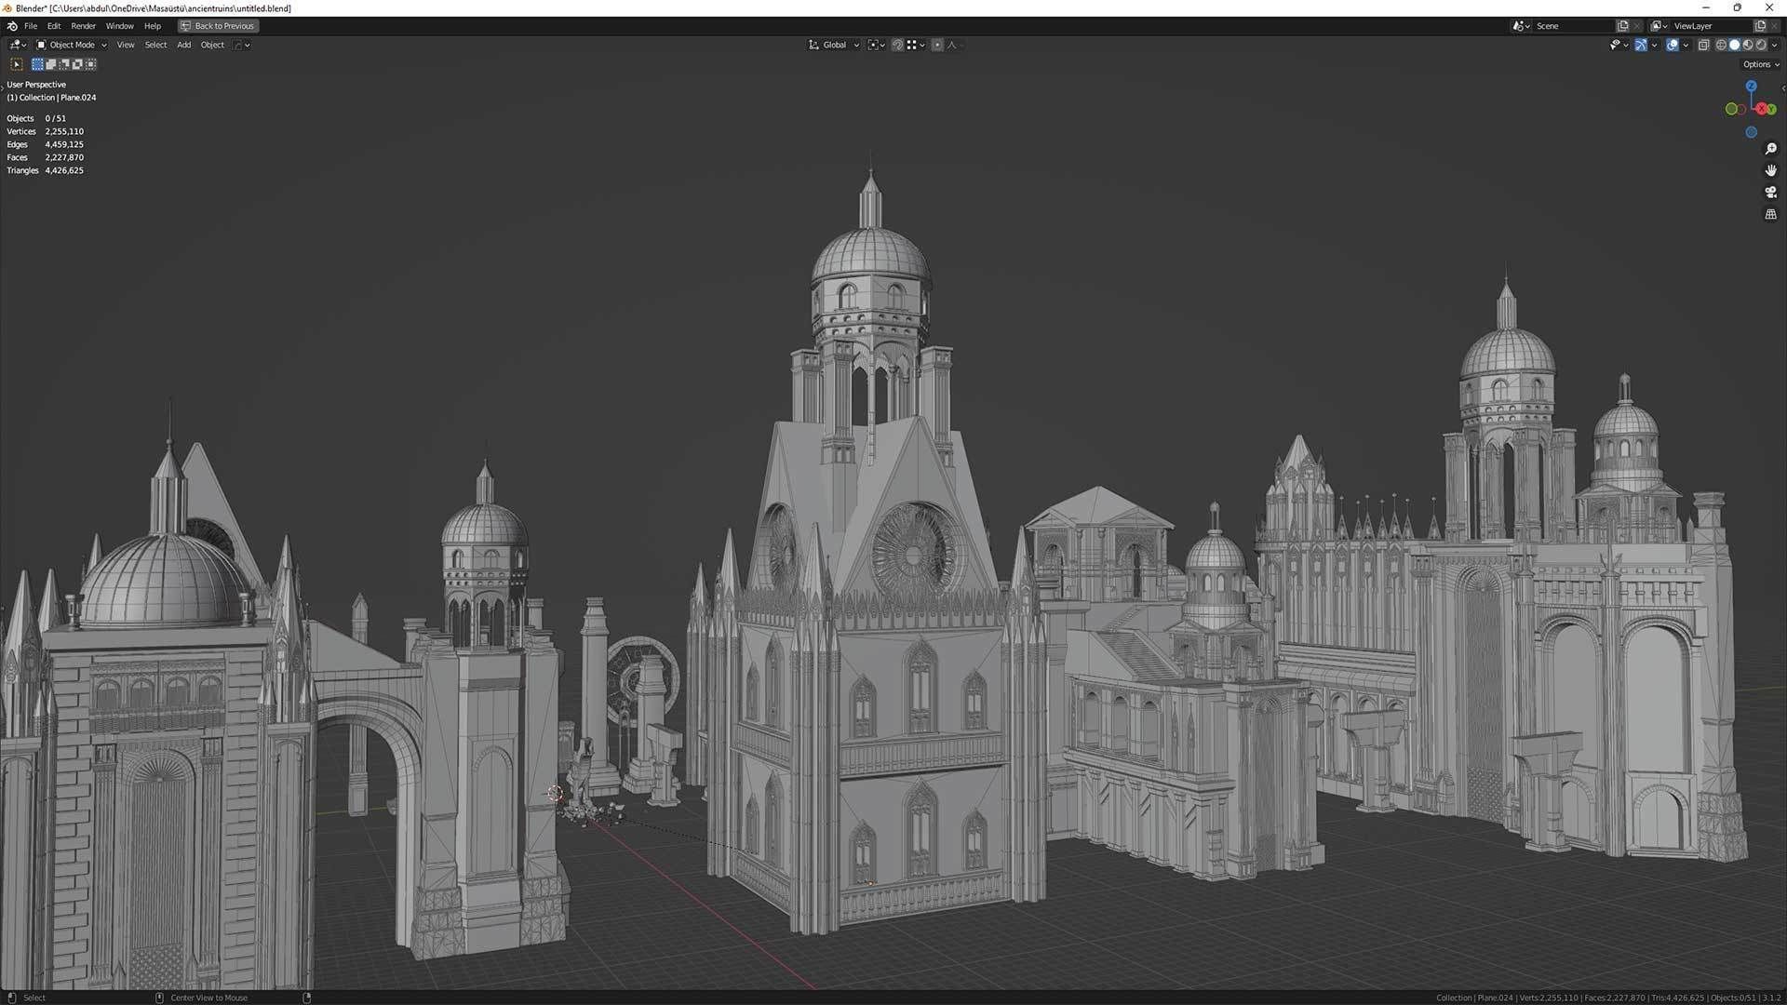
Task: Open the Object Mode dropdown
Action: 71,45
